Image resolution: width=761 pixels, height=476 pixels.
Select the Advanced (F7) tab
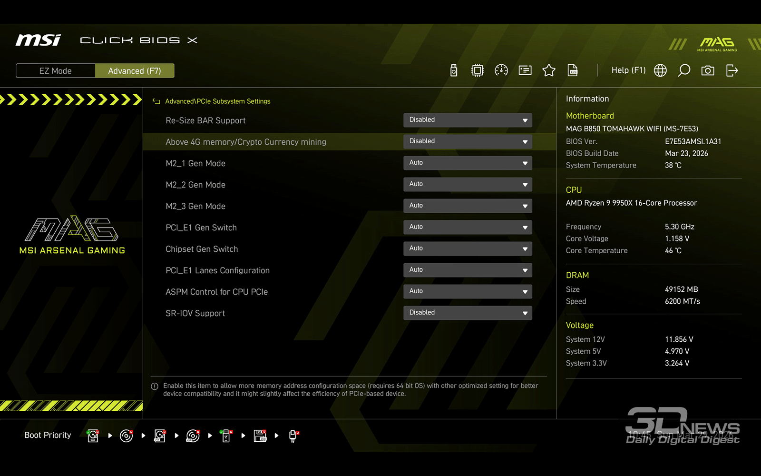[x=135, y=71]
